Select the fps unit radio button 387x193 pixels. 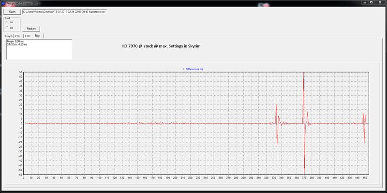click(7, 28)
